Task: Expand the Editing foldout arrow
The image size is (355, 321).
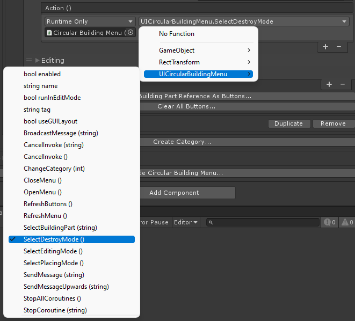Action: click(x=37, y=60)
